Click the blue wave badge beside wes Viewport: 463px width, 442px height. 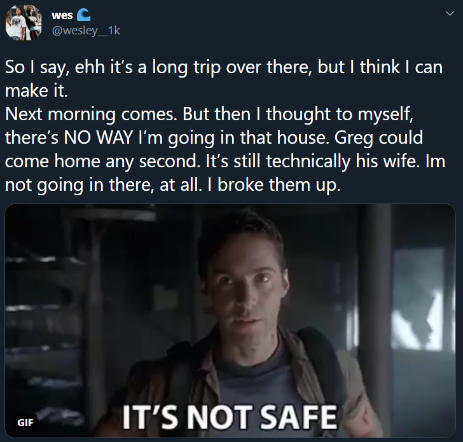click(x=83, y=15)
